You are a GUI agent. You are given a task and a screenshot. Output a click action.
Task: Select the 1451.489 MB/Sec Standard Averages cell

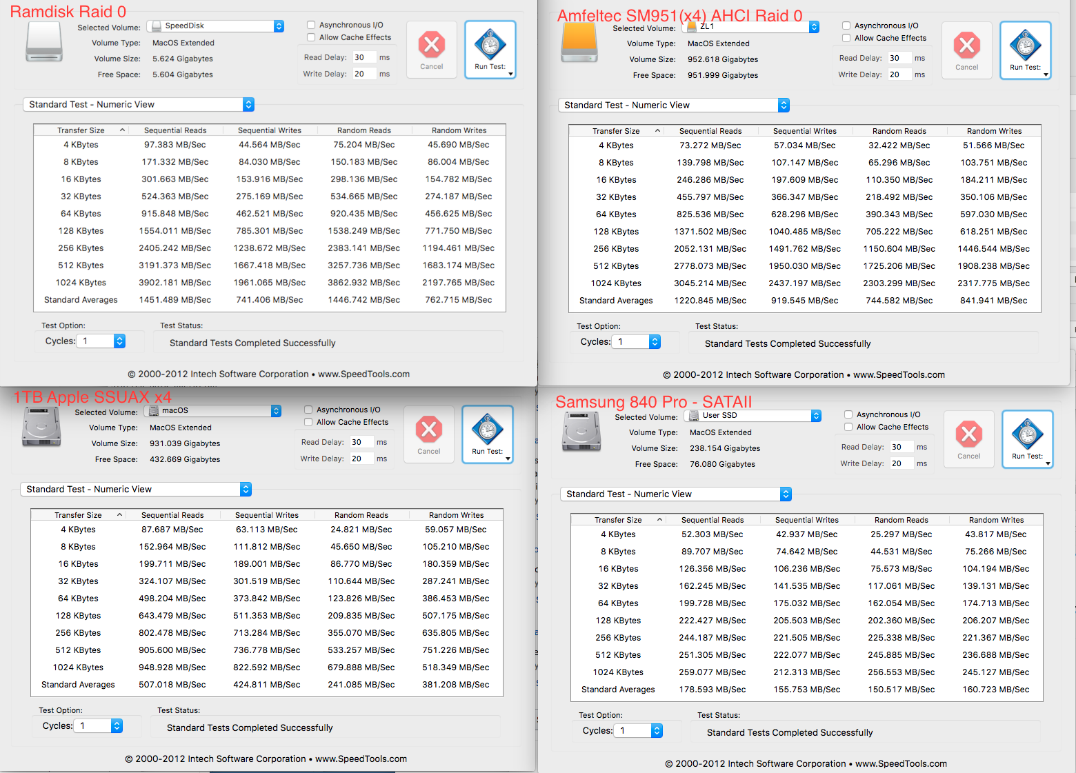[x=175, y=300]
